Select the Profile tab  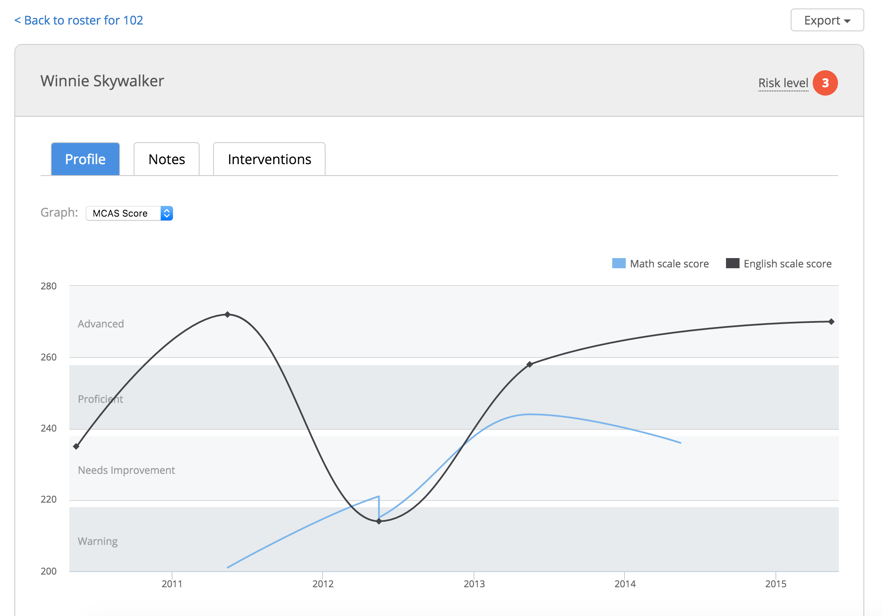tap(85, 159)
